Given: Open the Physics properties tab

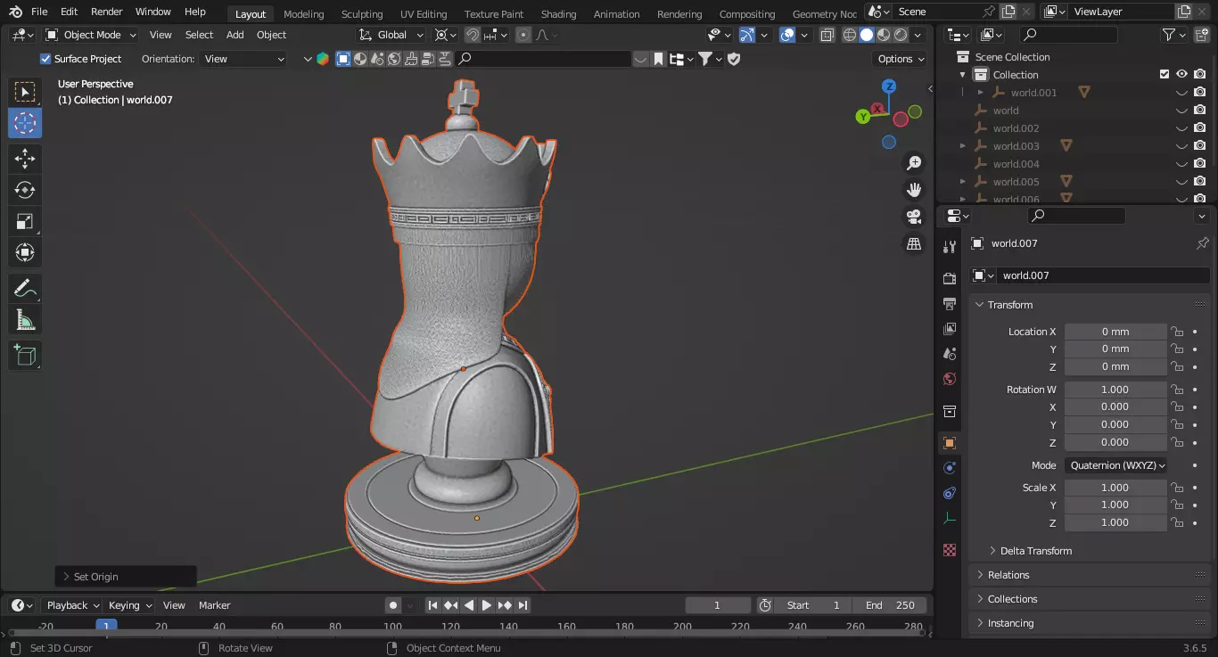Looking at the screenshot, I should click(950, 468).
